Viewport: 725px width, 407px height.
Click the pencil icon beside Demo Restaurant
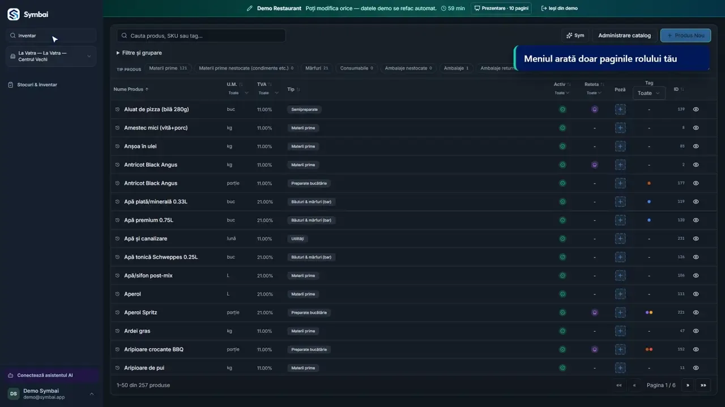point(250,8)
